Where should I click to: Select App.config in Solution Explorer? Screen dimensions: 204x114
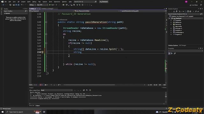[178, 26]
